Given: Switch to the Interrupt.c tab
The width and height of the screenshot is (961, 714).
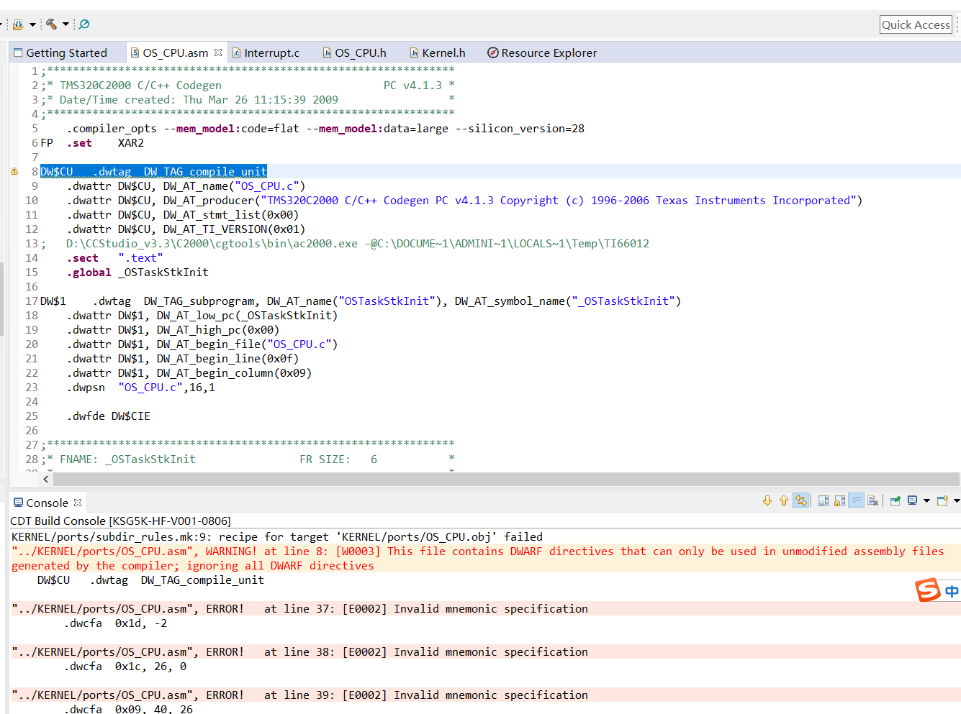Looking at the screenshot, I should point(271,53).
